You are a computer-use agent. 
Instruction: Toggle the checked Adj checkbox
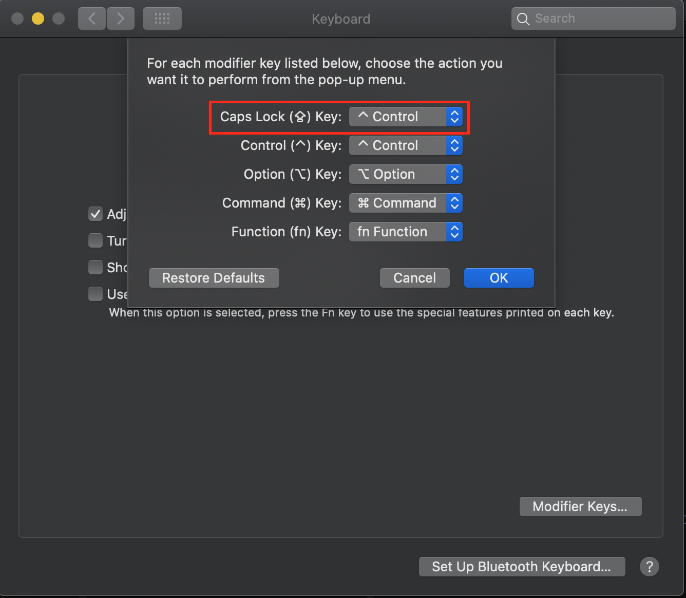point(96,214)
